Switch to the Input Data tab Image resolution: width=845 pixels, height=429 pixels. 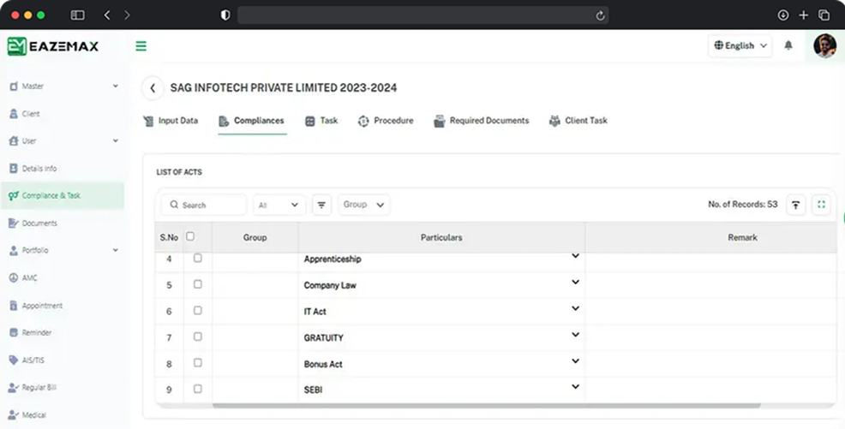[x=171, y=121]
